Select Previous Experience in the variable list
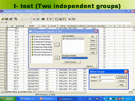This screenshot has height=101, width=135. coord(42,52)
